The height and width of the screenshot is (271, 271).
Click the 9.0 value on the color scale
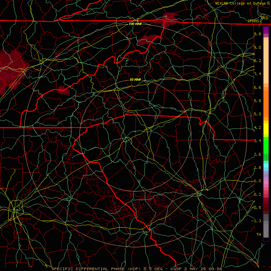pos(257,47)
